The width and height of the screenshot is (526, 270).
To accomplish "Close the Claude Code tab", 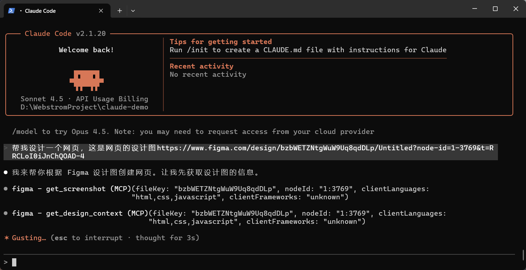I will click(x=101, y=11).
